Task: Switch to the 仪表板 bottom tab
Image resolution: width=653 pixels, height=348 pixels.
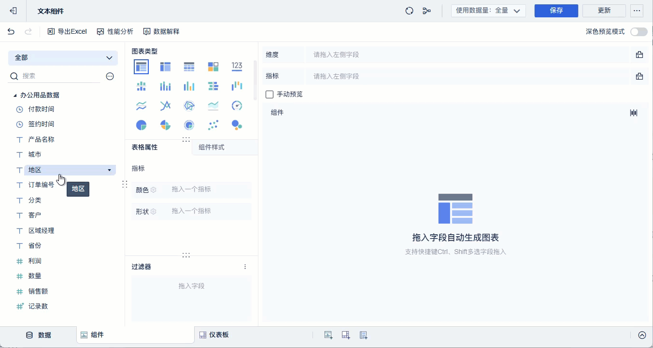Action: click(x=214, y=335)
